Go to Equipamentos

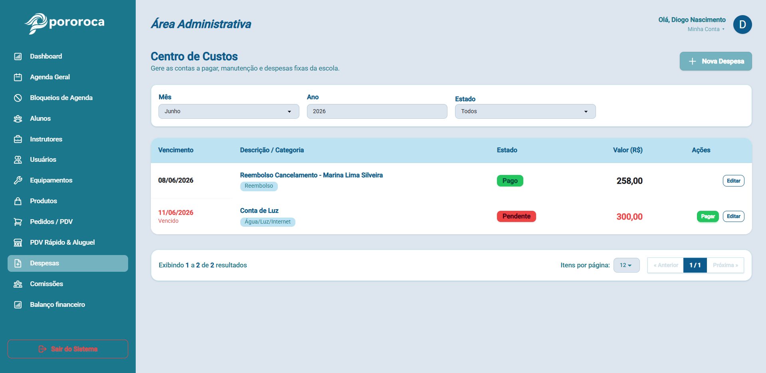[x=68, y=181]
